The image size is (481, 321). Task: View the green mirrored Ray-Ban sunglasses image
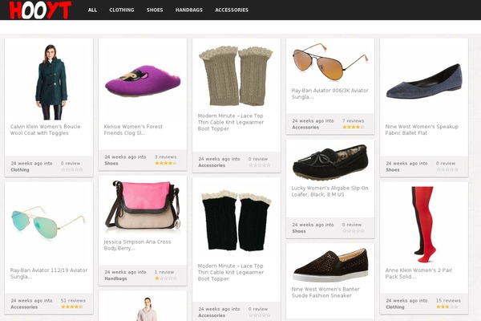coord(49,223)
